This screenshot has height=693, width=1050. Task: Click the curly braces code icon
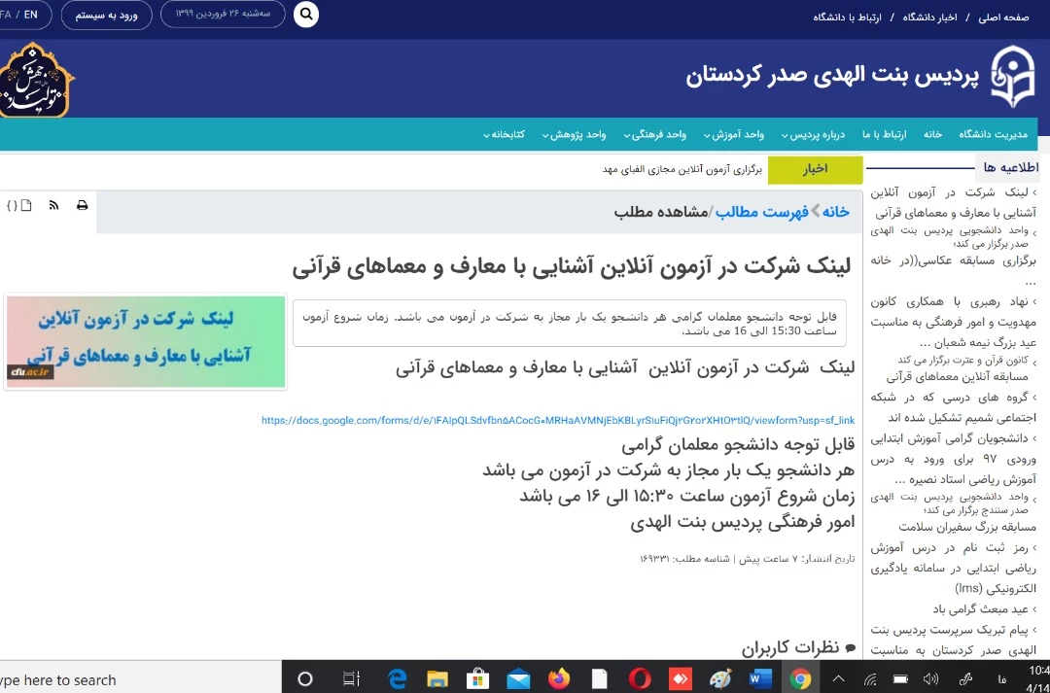[x=12, y=205]
